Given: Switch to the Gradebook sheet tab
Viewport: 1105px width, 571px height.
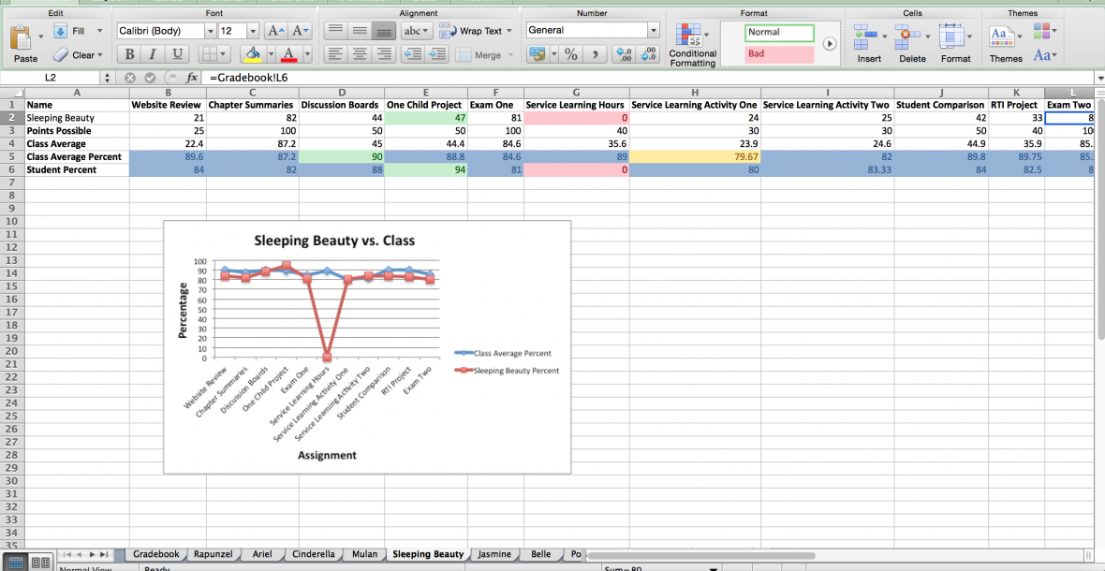Looking at the screenshot, I should (x=155, y=554).
